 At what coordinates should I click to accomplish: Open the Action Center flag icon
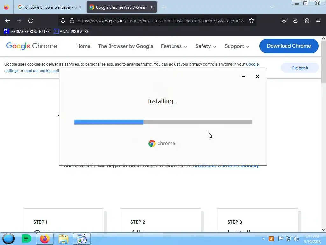(x=280, y=239)
